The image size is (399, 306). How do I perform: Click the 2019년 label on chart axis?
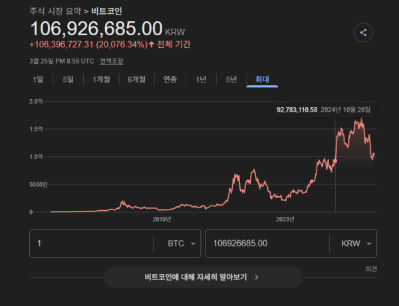[x=162, y=219]
